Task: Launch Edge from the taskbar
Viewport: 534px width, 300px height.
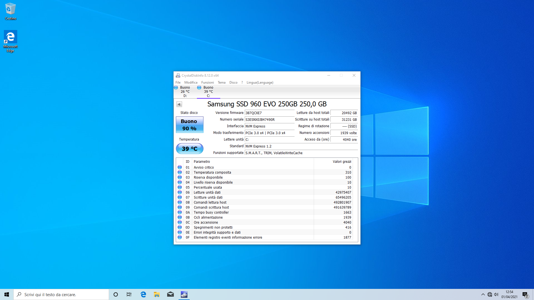Action: [143, 294]
